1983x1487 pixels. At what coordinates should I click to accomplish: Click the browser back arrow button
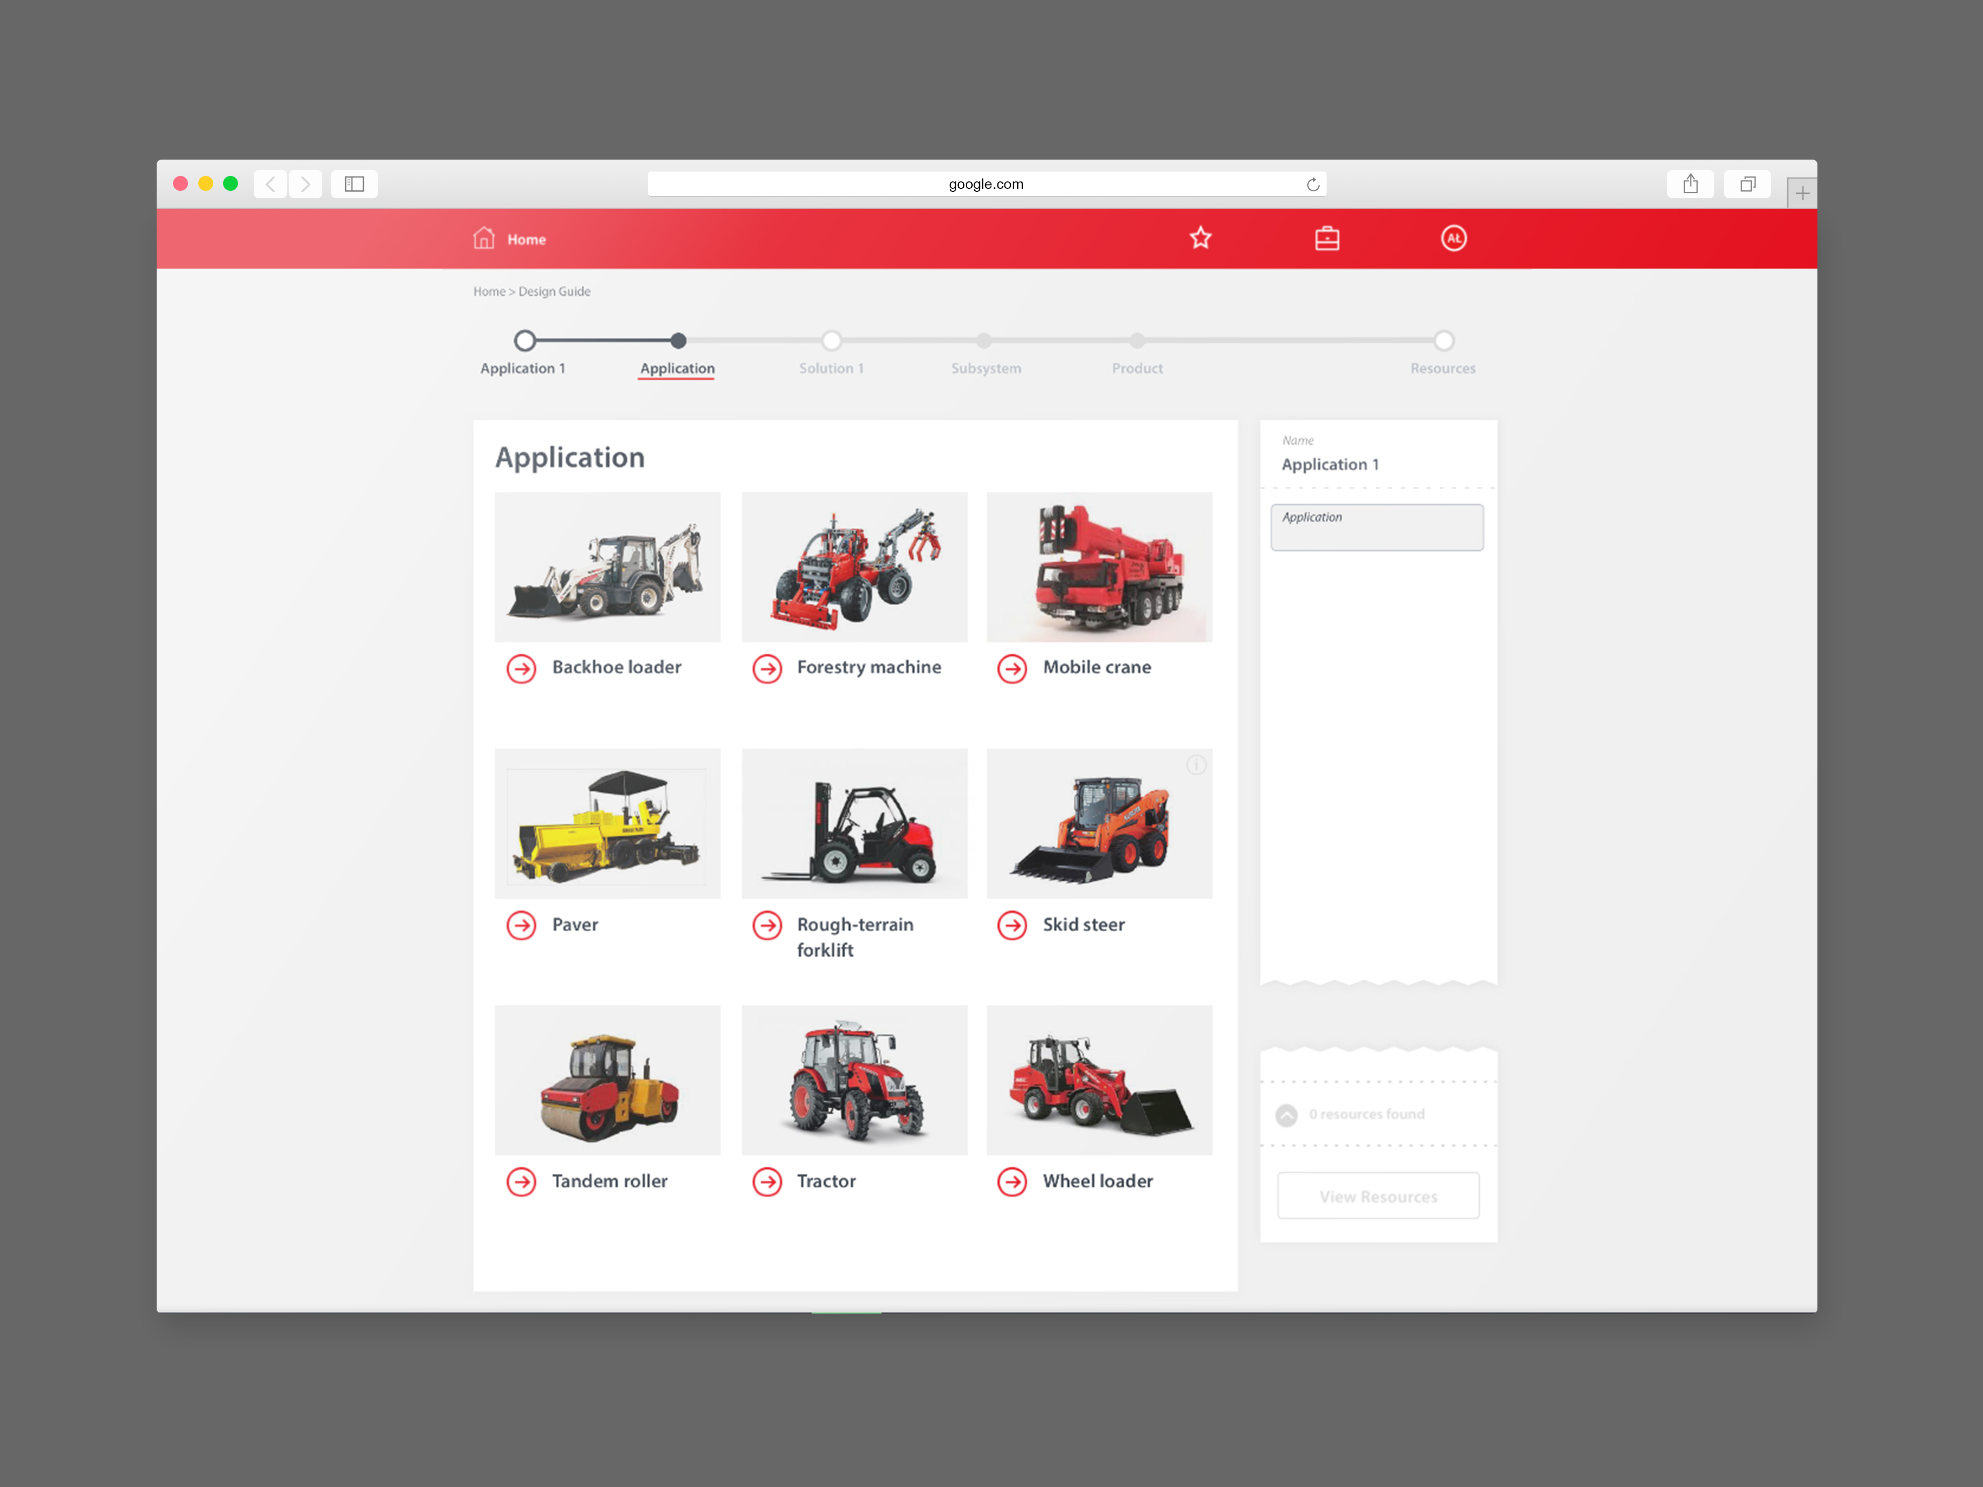point(271,184)
